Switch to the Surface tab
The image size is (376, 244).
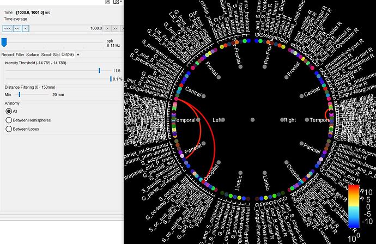(33, 54)
